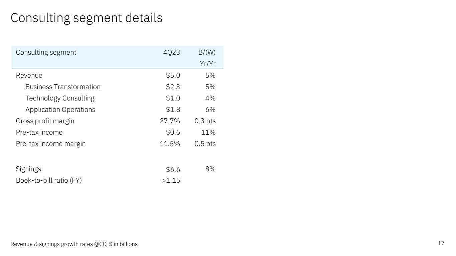Click the B/(W) Yr/Yr column header
Viewport: 456px width, 256px height.
(207, 58)
